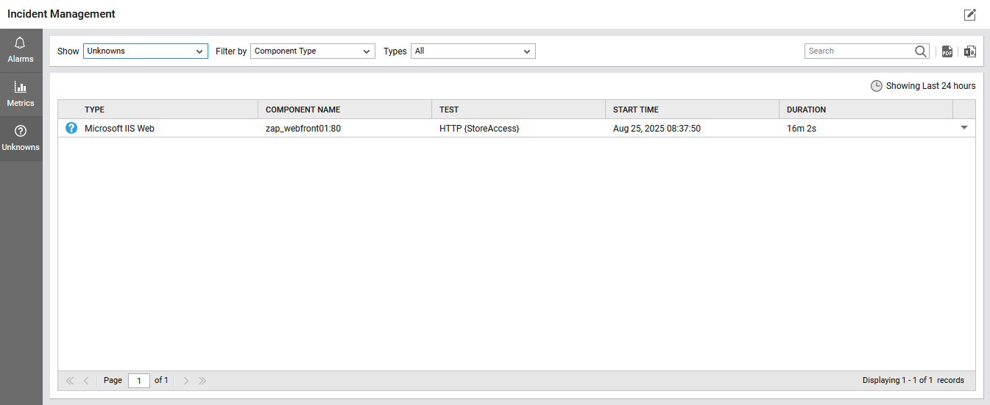Screen dimensions: 990x405
Task: Click the page number input box
Action: click(x=138, y=381)
